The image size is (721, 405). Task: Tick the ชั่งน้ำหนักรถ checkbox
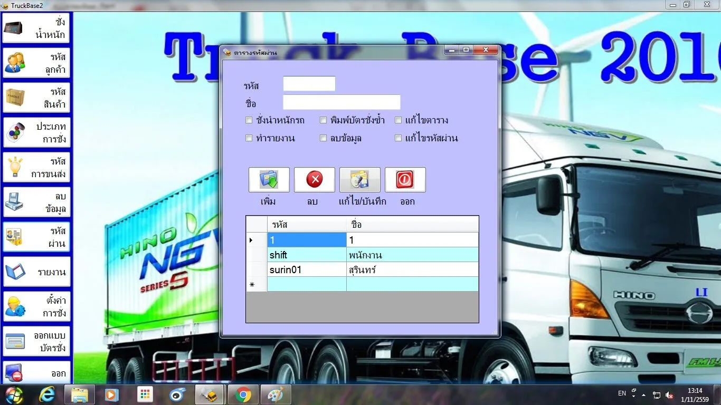(x=249, y=120)
